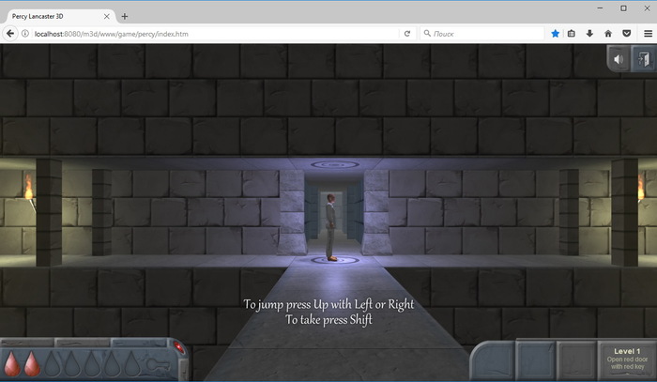657x382 pixels.
Task: Click the blue bookmark star icon
Action: click(x=556, y=34)
